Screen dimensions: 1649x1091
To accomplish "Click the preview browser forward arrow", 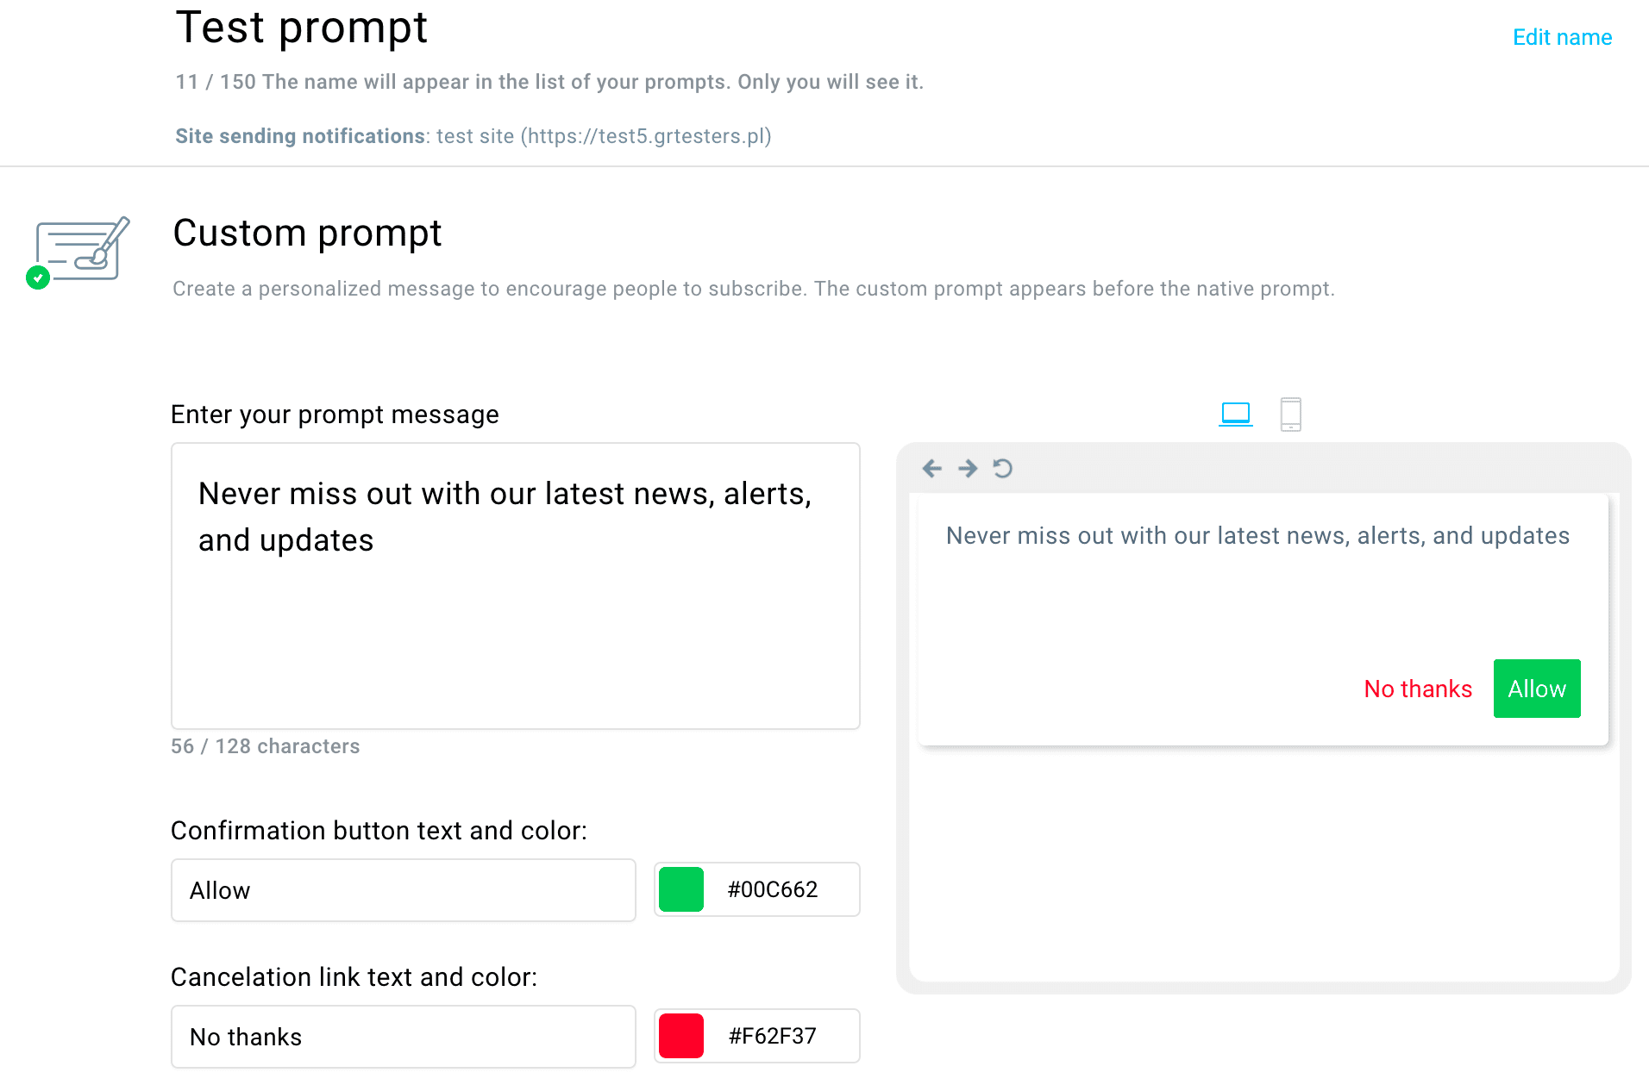I will [x=968, y=468].
